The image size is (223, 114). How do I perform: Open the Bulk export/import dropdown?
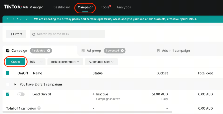pos(65,62)
